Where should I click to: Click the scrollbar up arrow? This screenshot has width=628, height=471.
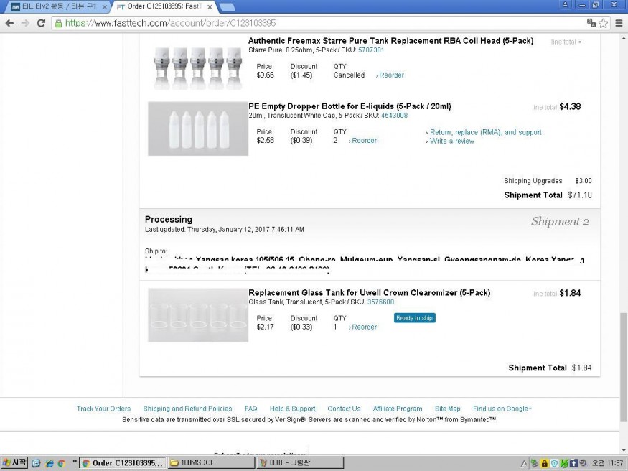(624, 38)
